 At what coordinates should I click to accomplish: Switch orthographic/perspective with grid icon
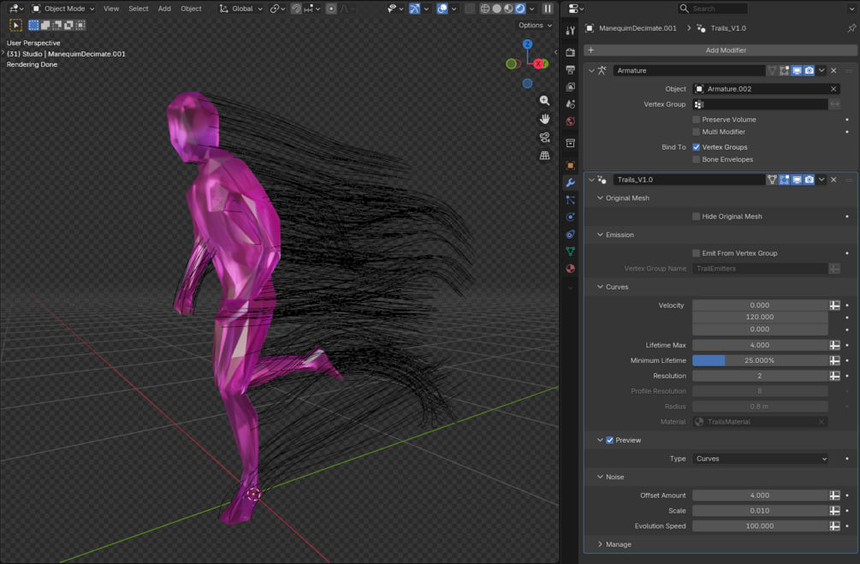tap(544, 155)
